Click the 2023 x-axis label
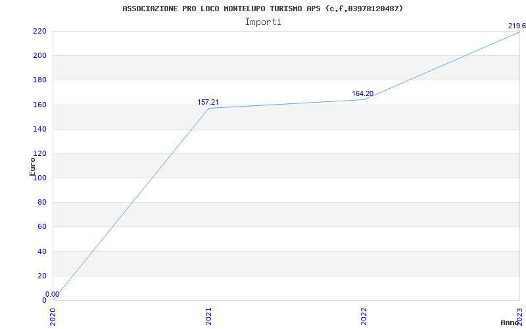Viewport: 526px width, 329px height. (519, 316)
